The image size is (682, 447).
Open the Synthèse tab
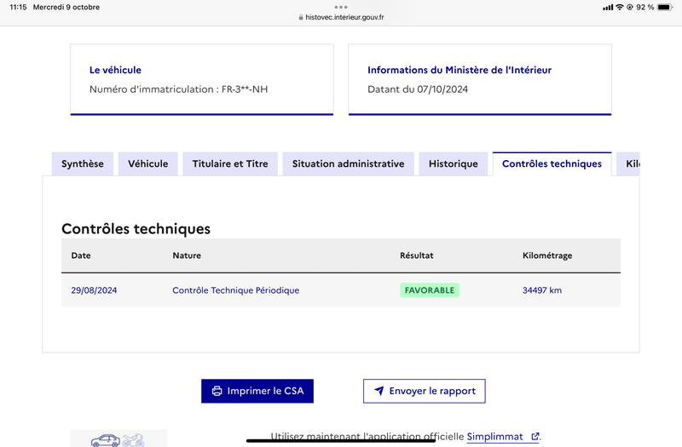coord(83,163)
